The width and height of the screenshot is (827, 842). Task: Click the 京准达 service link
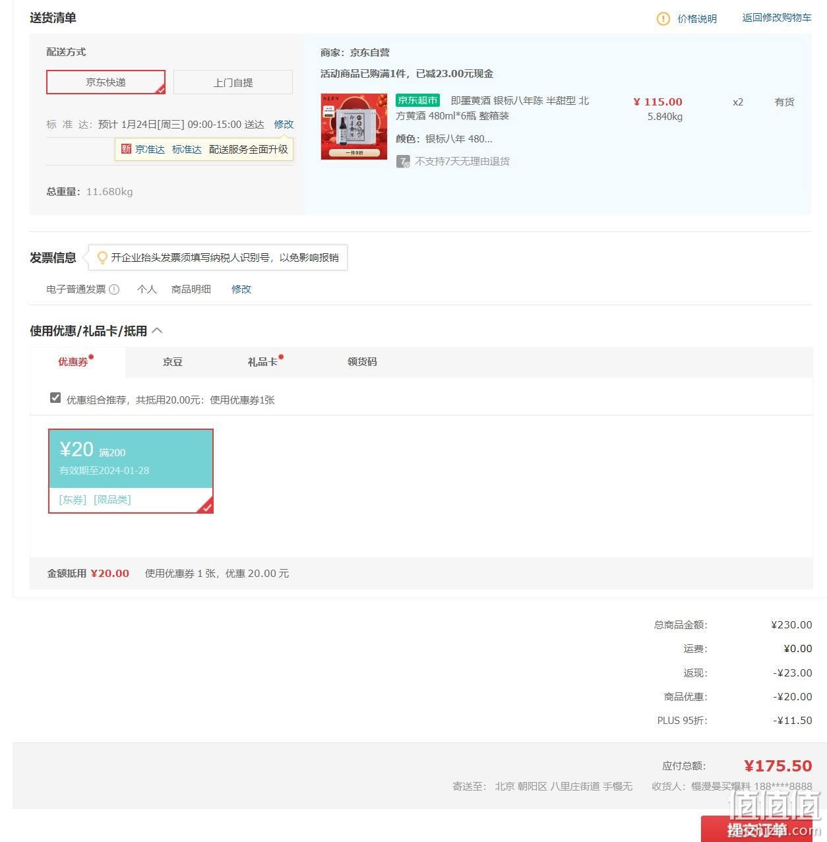pos(150,149)
